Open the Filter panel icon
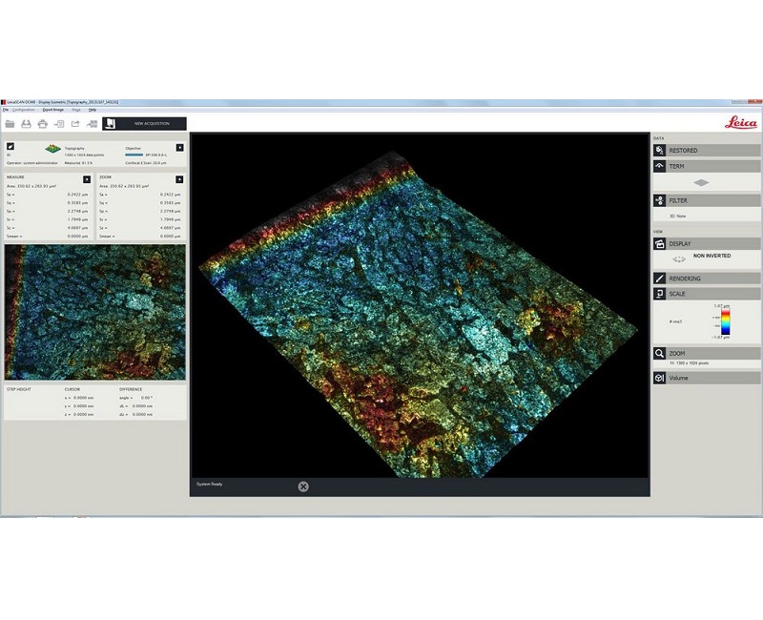 (659, 201)
